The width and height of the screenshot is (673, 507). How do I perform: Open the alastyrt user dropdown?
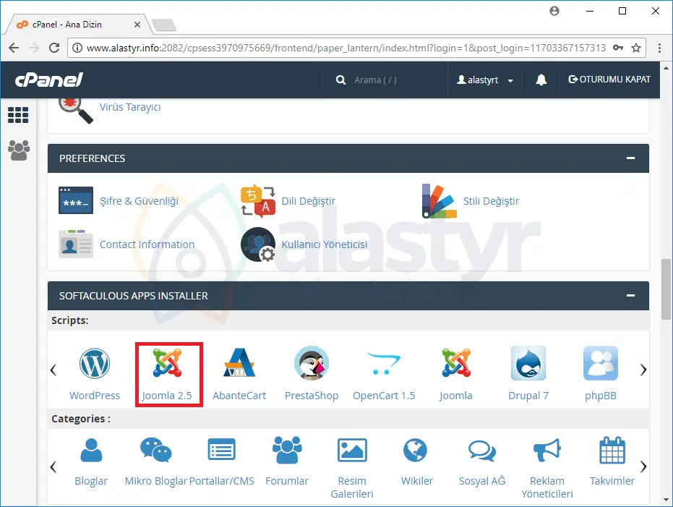(485, 80)
